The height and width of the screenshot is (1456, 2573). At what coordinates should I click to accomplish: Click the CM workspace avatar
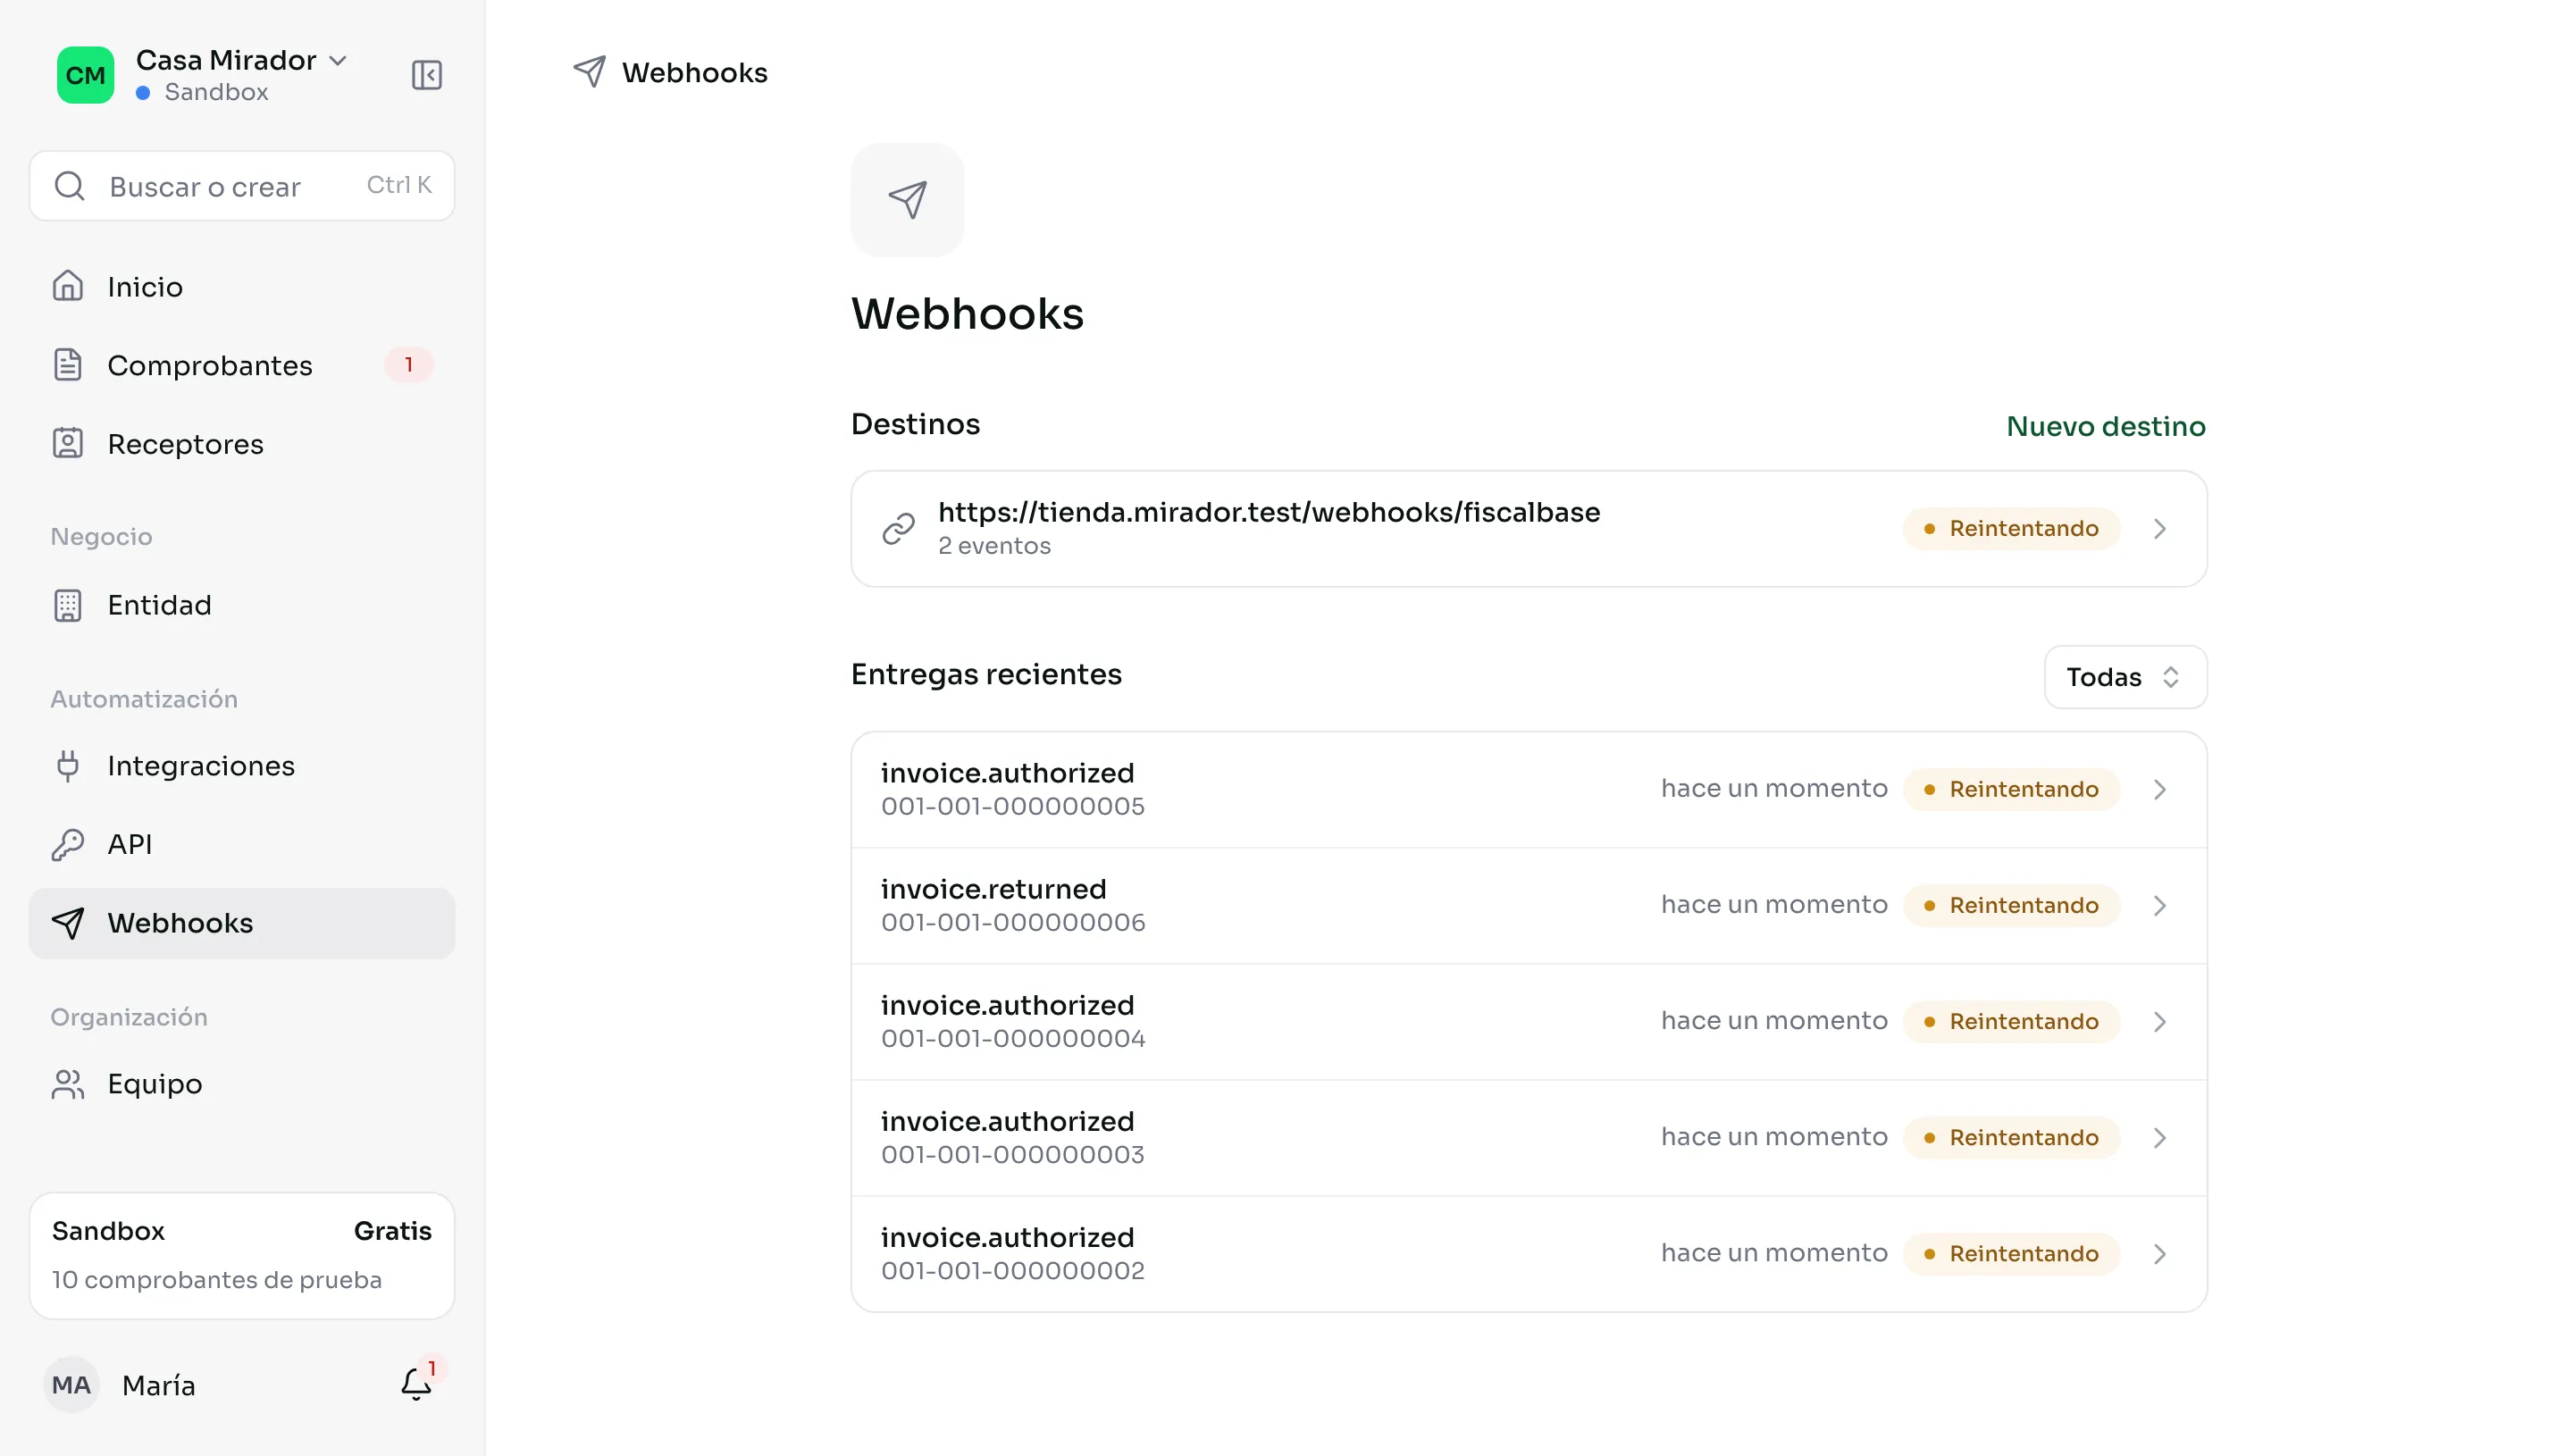click(x=85, y=75)
